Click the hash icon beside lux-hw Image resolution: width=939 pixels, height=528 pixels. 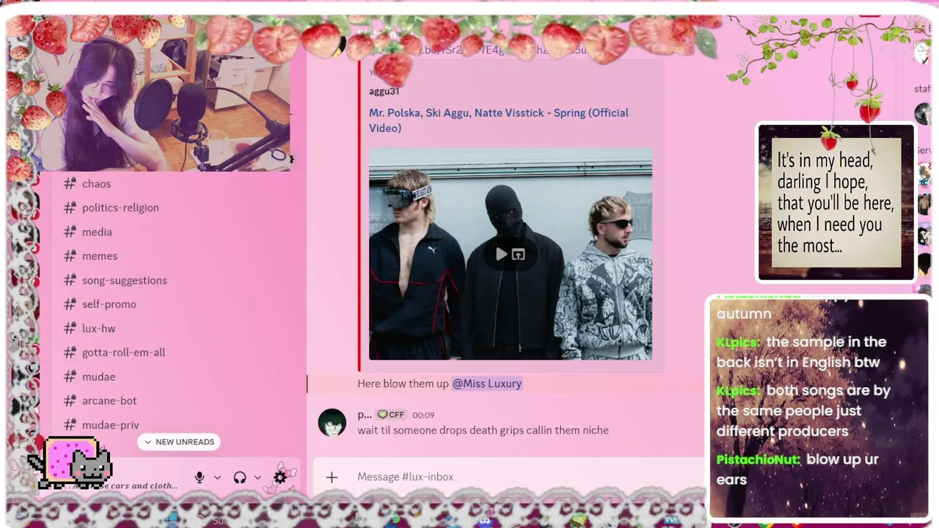(70, 329)
